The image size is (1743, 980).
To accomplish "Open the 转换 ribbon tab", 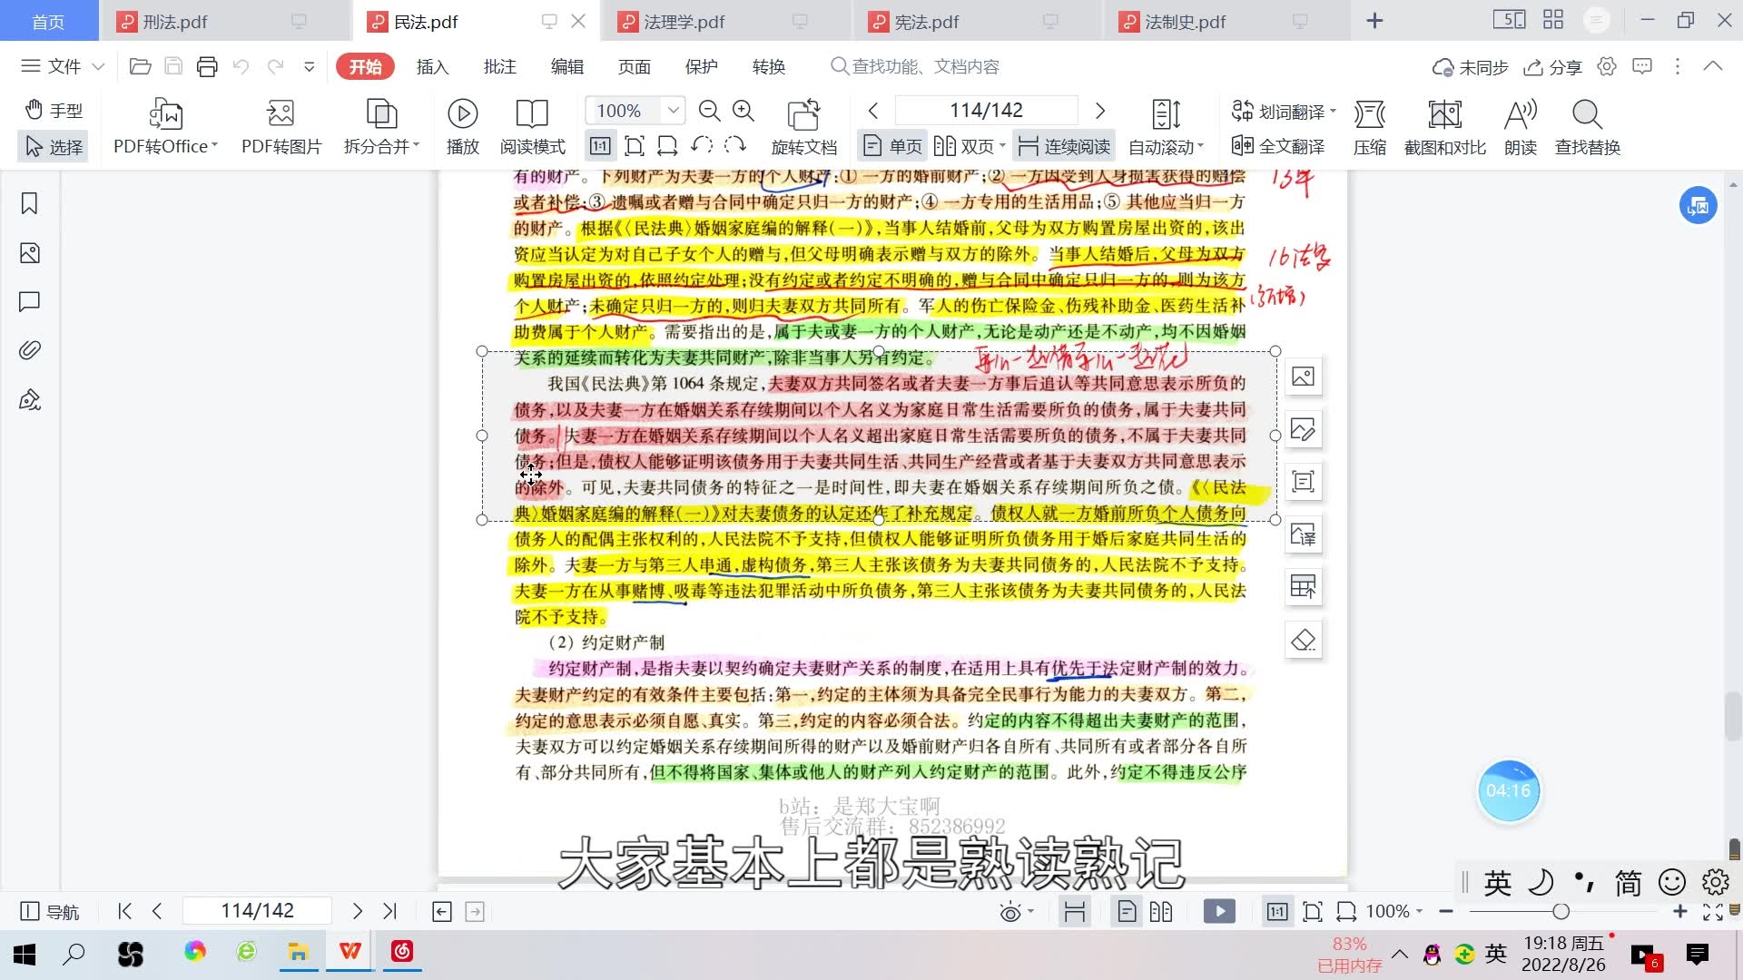I will 768,66.
